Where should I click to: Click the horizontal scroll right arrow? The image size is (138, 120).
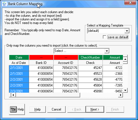[x=121, y=95]
